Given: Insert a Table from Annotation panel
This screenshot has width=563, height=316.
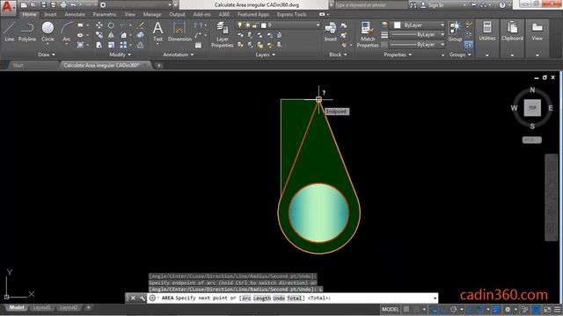Looking at the screenshot, I should (x=198, y=45).
